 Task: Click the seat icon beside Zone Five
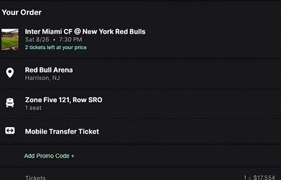(x=10, y=102)
